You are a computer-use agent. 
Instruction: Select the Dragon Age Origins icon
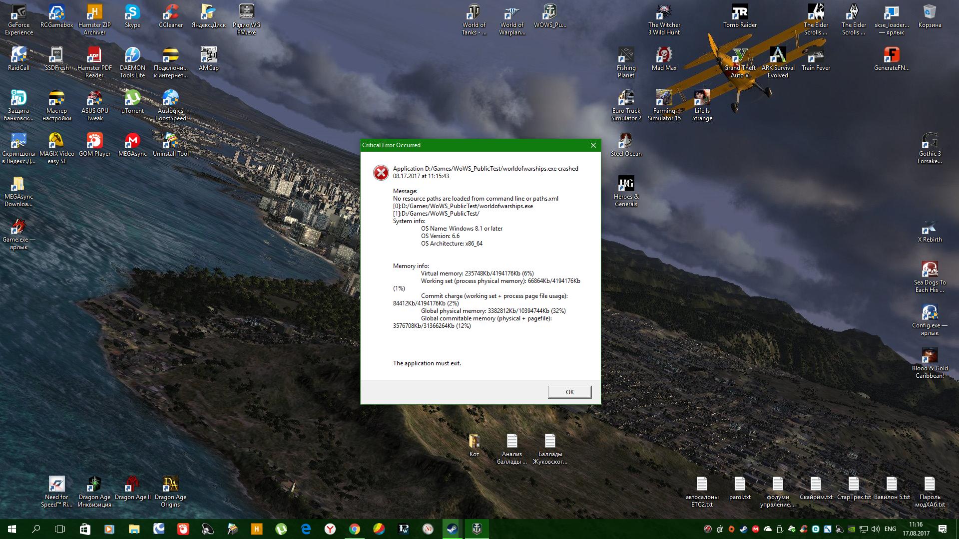pos(171,492)
